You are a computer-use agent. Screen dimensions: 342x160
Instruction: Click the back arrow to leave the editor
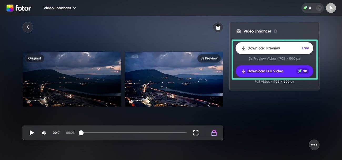click(28, 27)
